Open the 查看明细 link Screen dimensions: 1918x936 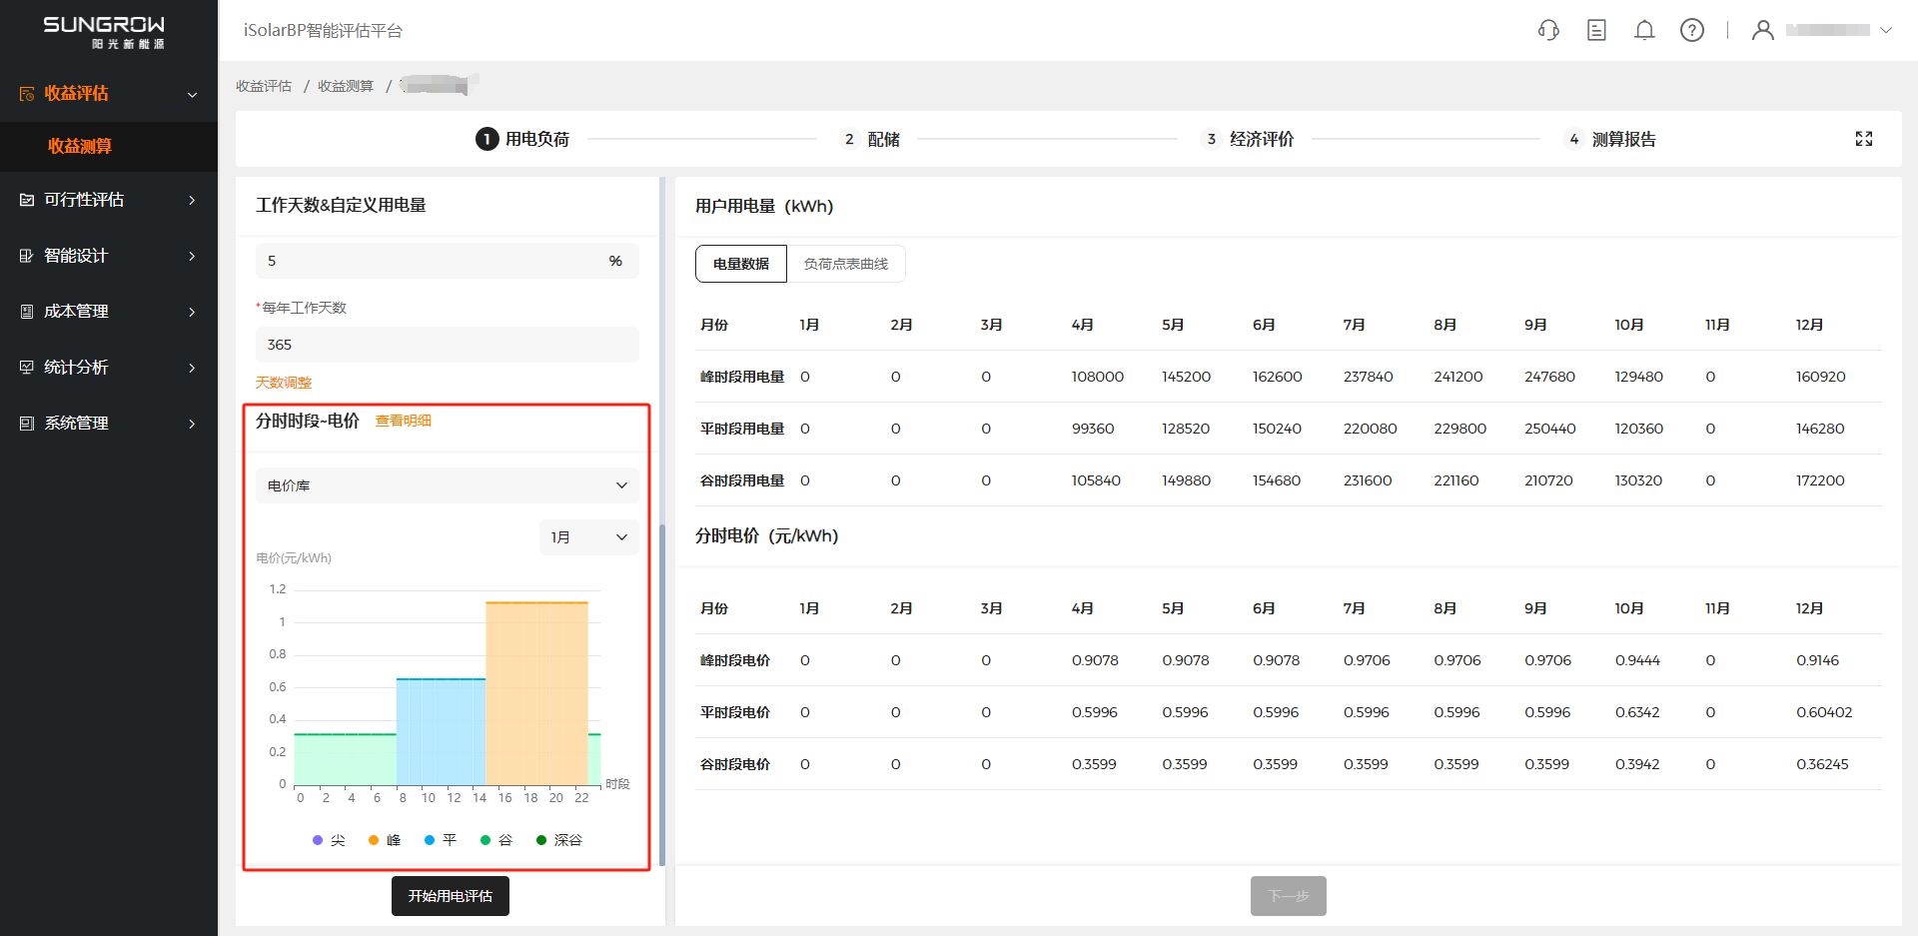(x=404, y=421)
